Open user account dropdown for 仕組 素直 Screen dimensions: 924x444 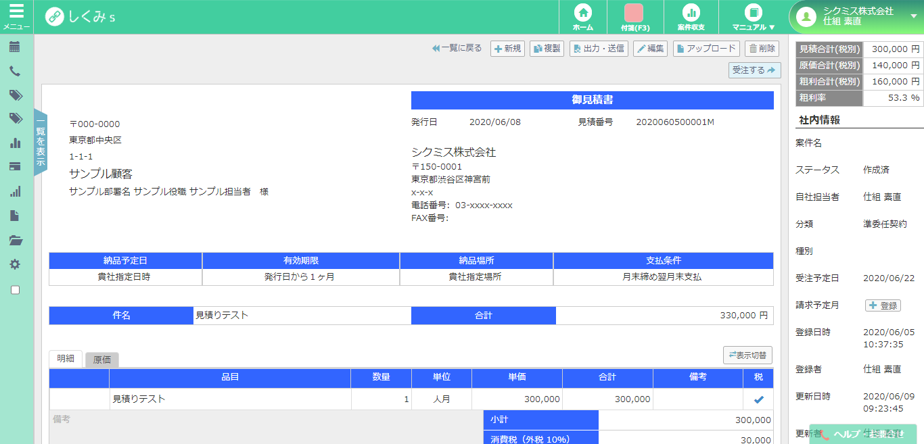[x=856, y=17]
